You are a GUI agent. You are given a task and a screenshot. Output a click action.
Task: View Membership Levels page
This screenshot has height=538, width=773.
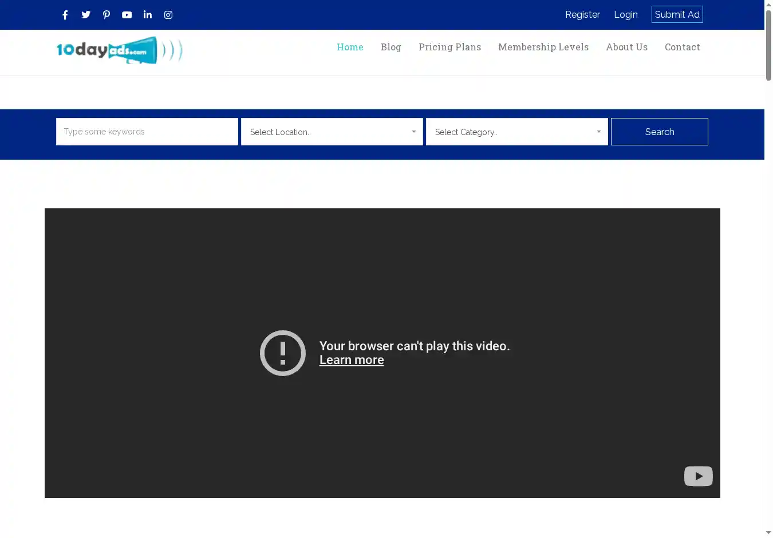pyautogui.click(x=543, y=47)
